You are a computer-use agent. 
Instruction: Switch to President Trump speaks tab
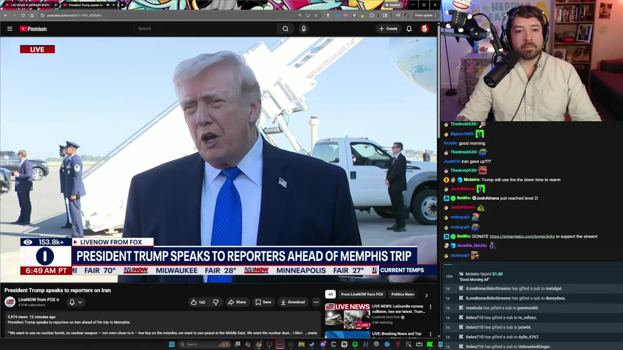(x=90, y=5)
